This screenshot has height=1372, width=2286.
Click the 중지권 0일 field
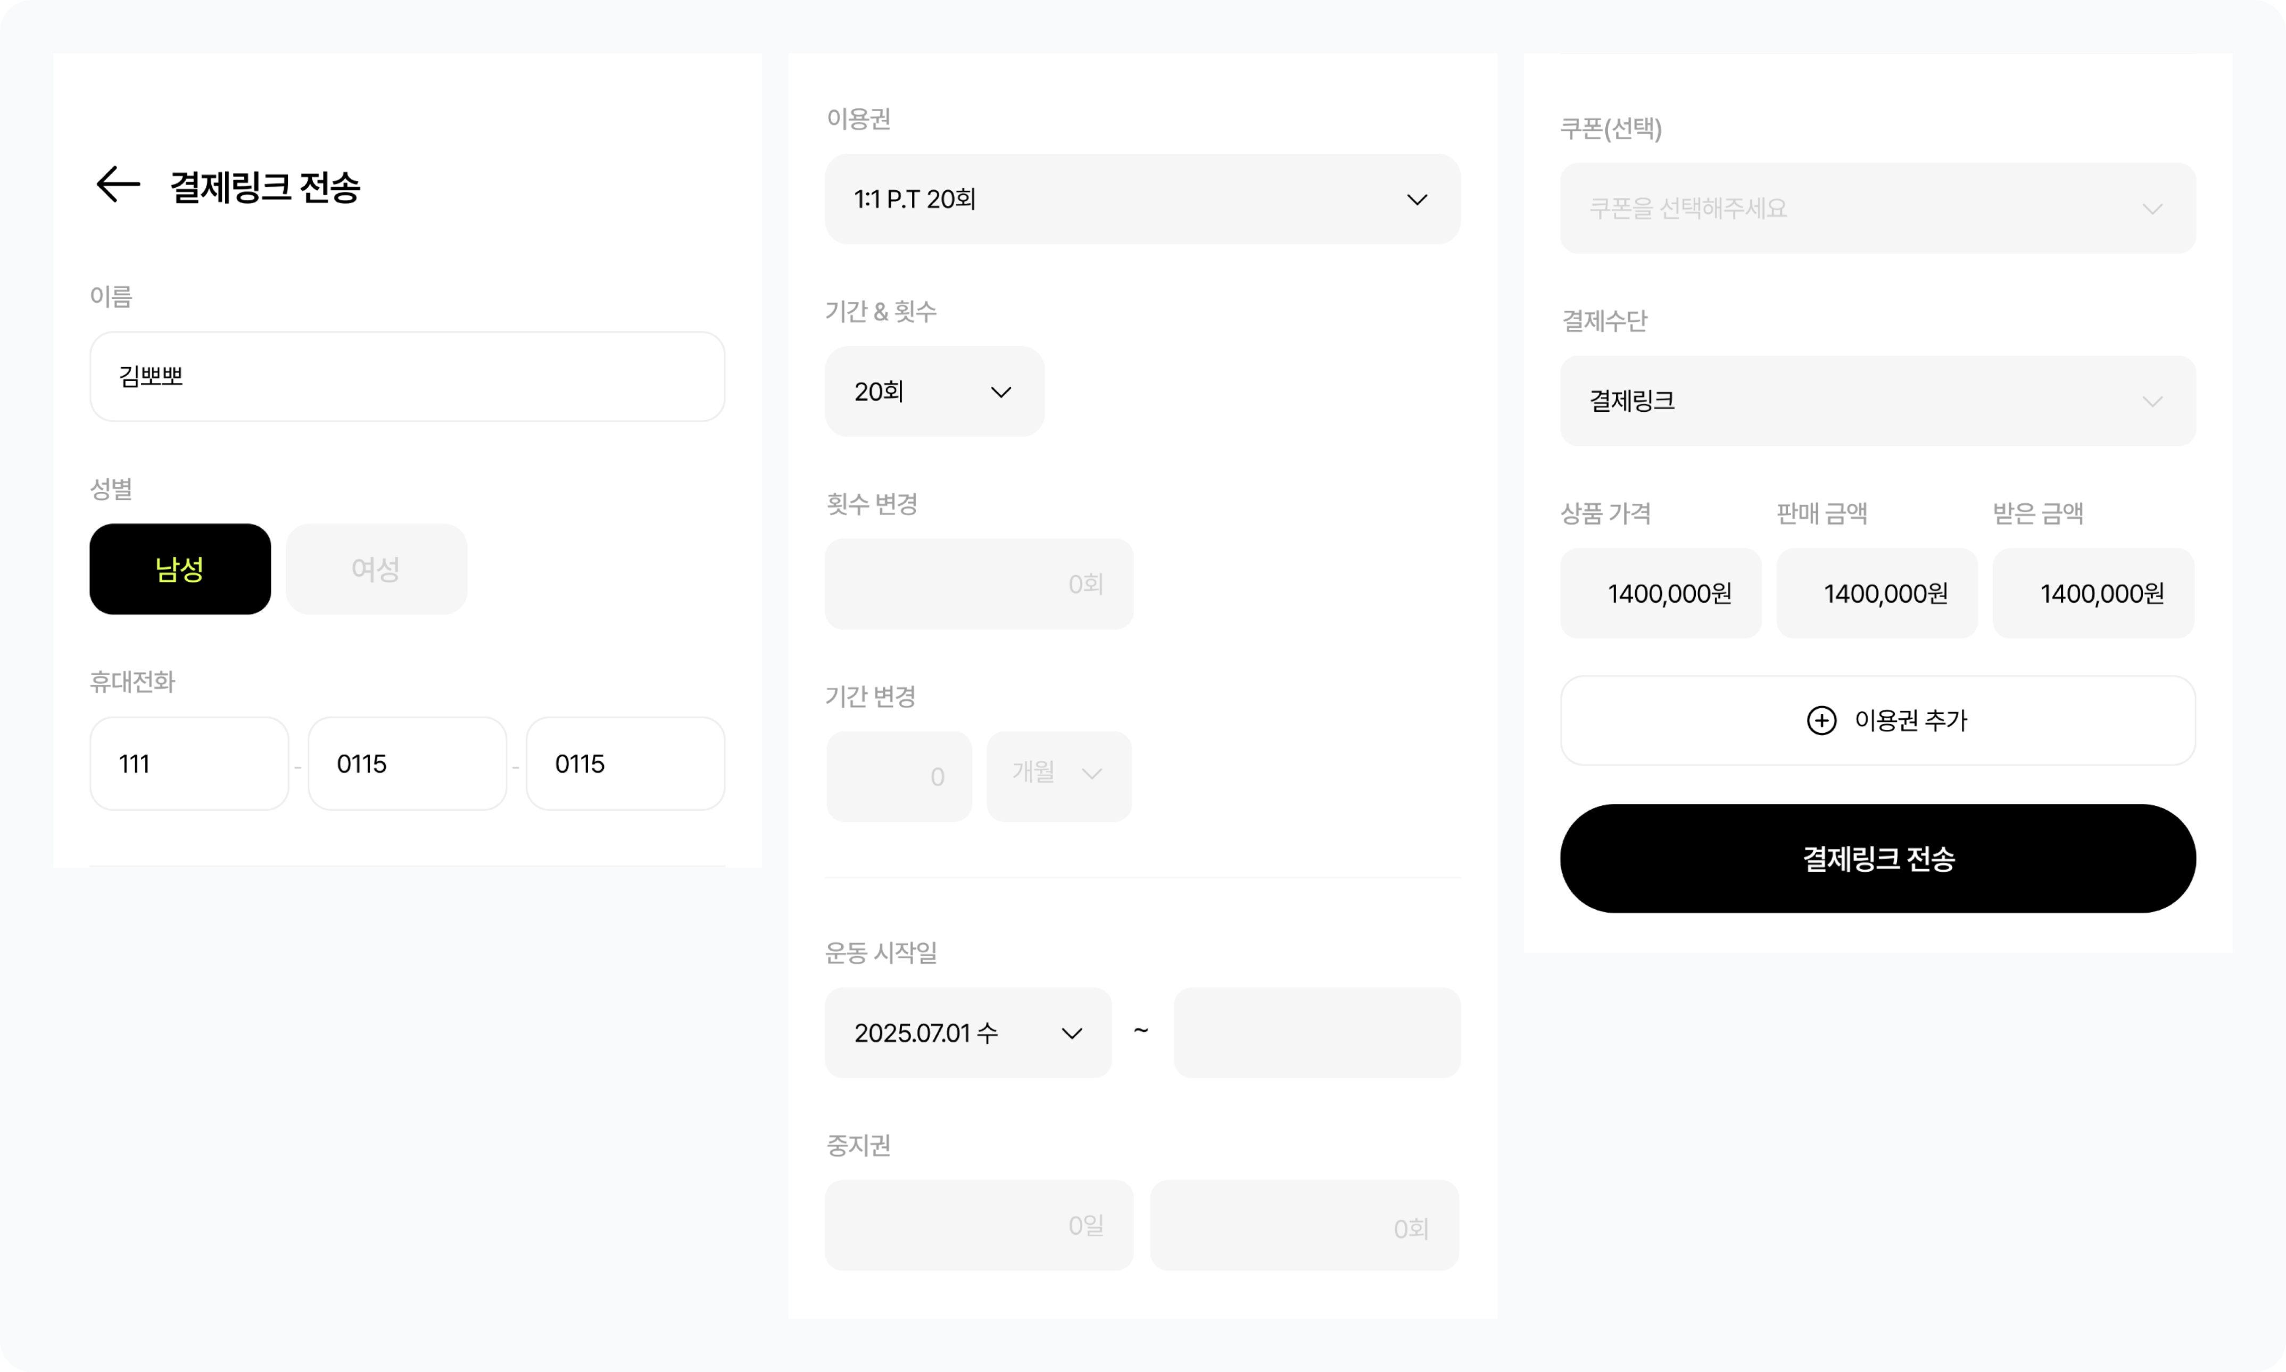point(979,1224)
